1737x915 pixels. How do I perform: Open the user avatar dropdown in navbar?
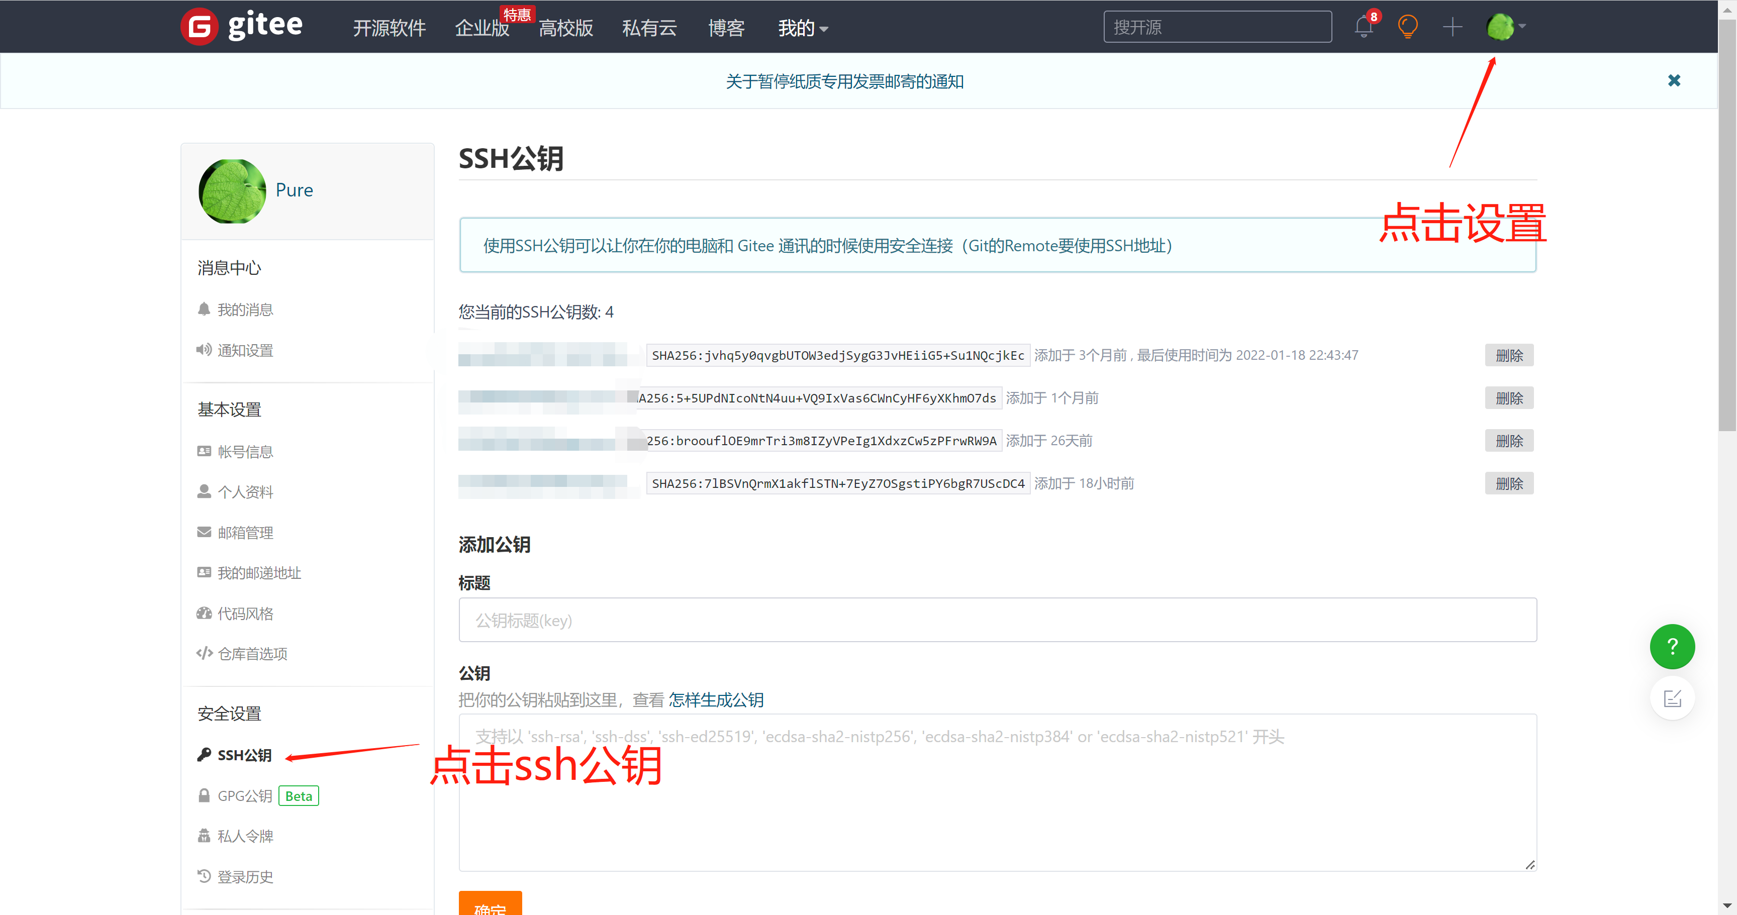[1506, 27]
